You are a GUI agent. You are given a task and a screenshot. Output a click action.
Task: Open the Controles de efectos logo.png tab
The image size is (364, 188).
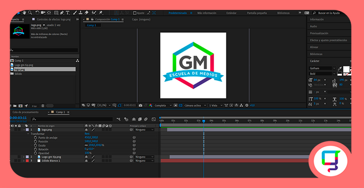[54, 20]
